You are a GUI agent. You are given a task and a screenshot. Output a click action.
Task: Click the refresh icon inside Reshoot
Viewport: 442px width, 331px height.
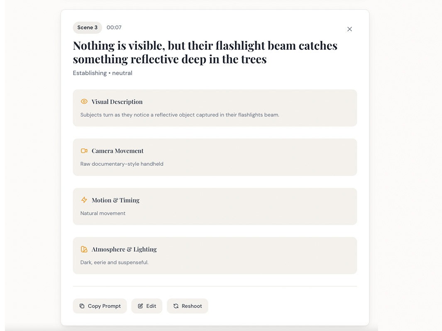click(176, 306)
